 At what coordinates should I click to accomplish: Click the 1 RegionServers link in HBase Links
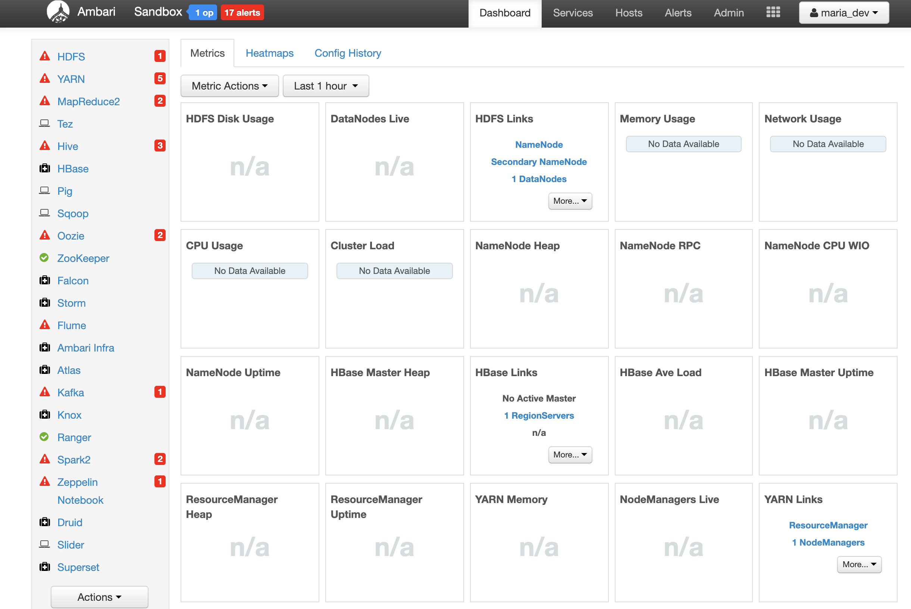[539, 415]
